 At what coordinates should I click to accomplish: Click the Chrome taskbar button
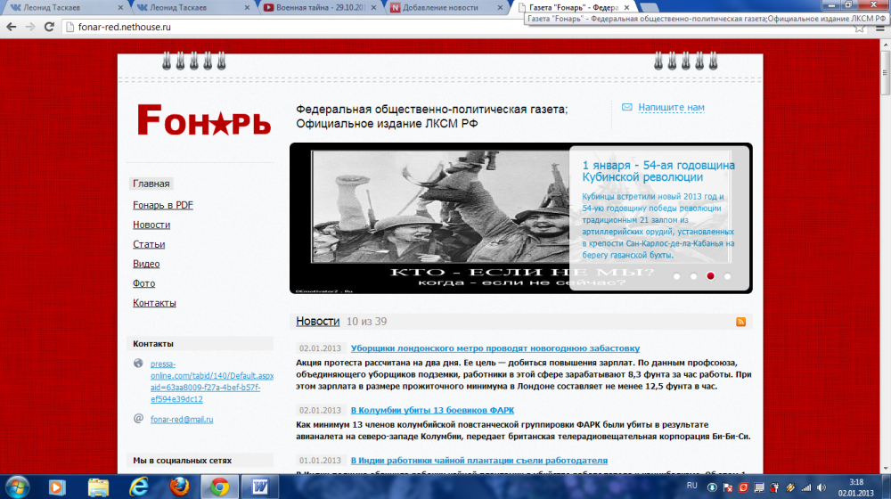click(x=220, y=487)
